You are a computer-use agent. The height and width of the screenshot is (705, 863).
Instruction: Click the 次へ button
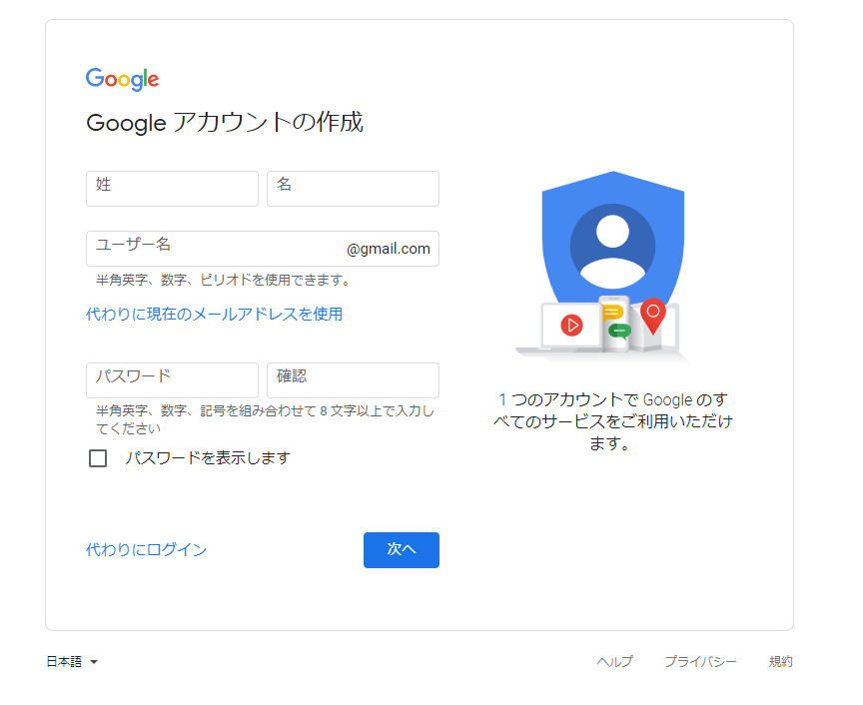(402, 550)
